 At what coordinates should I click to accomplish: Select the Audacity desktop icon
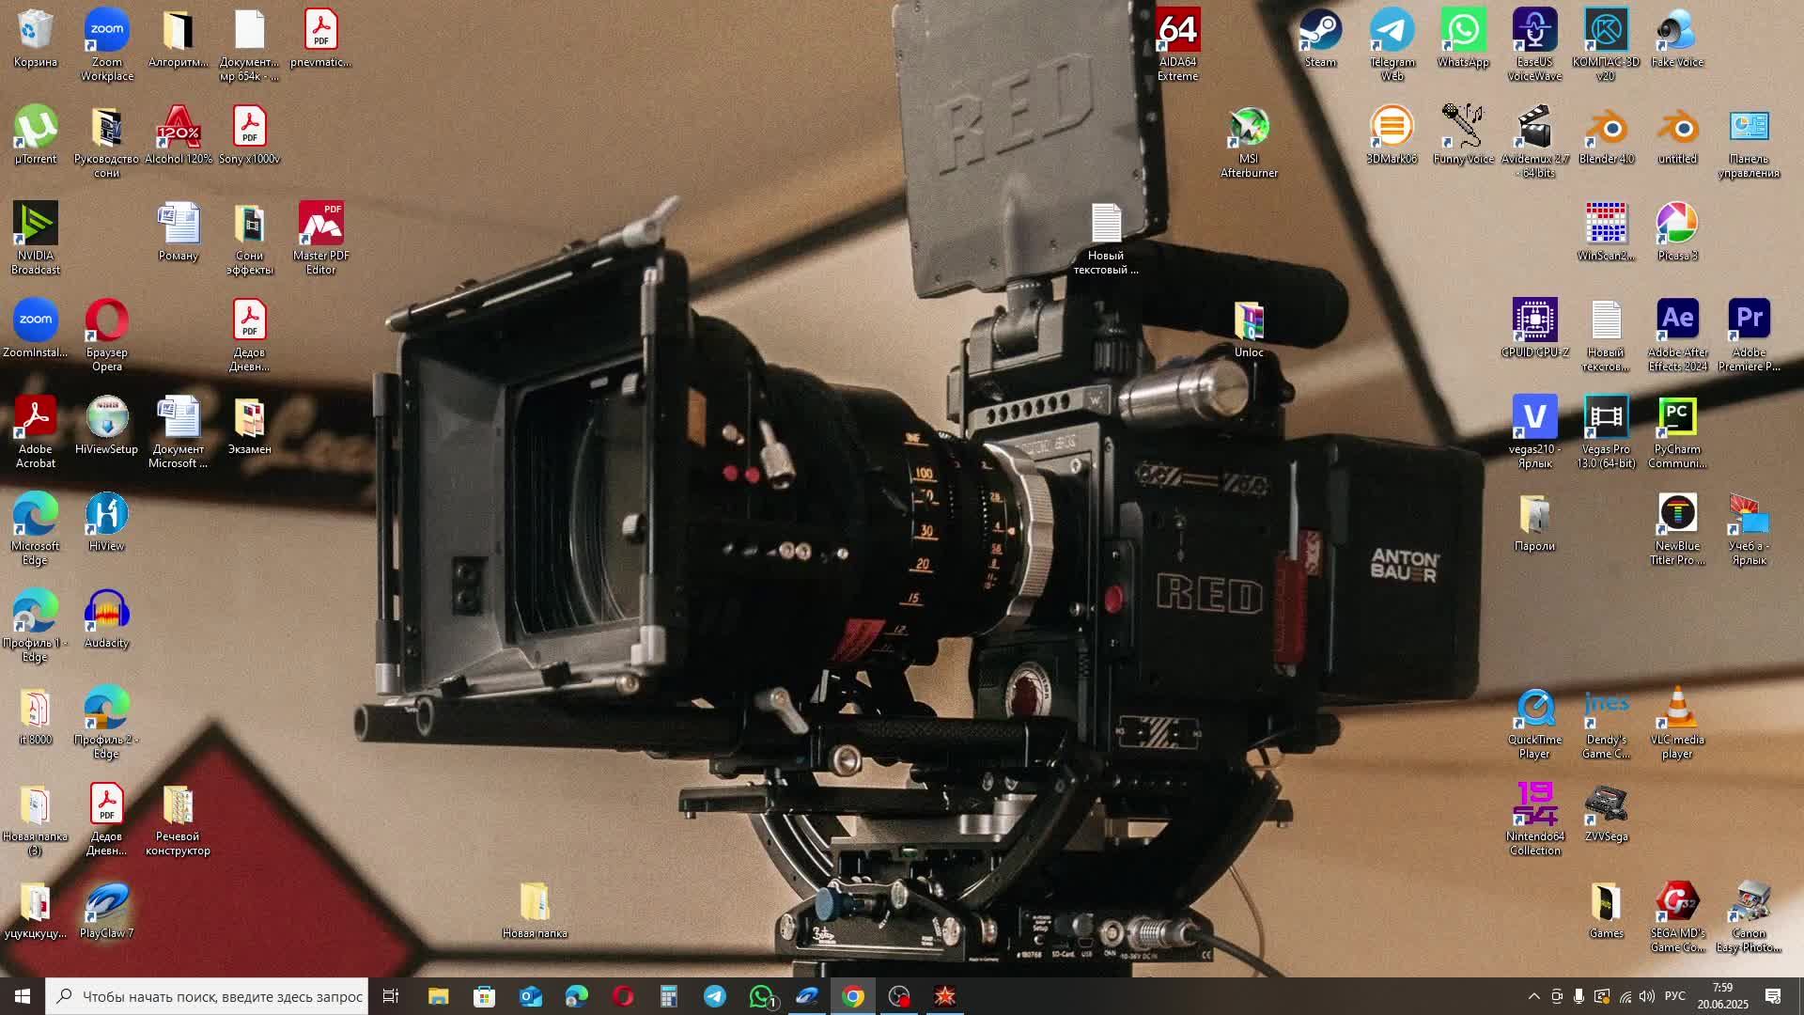click(106, 613)
